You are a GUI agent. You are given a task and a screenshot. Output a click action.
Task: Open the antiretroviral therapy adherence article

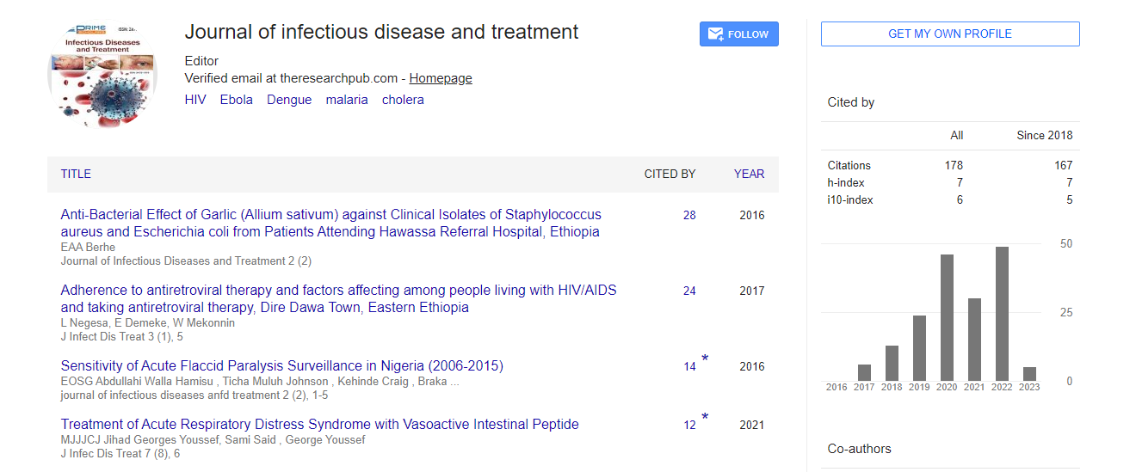(338, 298)
